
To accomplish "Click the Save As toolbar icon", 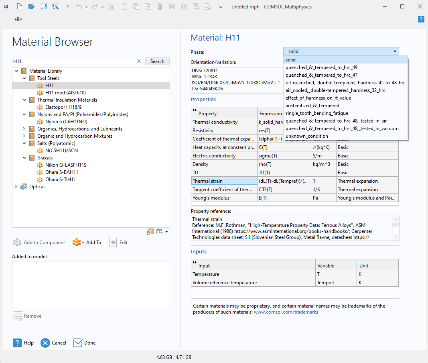I will 55,6.
